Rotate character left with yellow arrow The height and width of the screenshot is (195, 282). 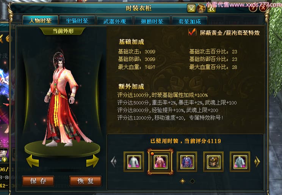pos(33,161)
